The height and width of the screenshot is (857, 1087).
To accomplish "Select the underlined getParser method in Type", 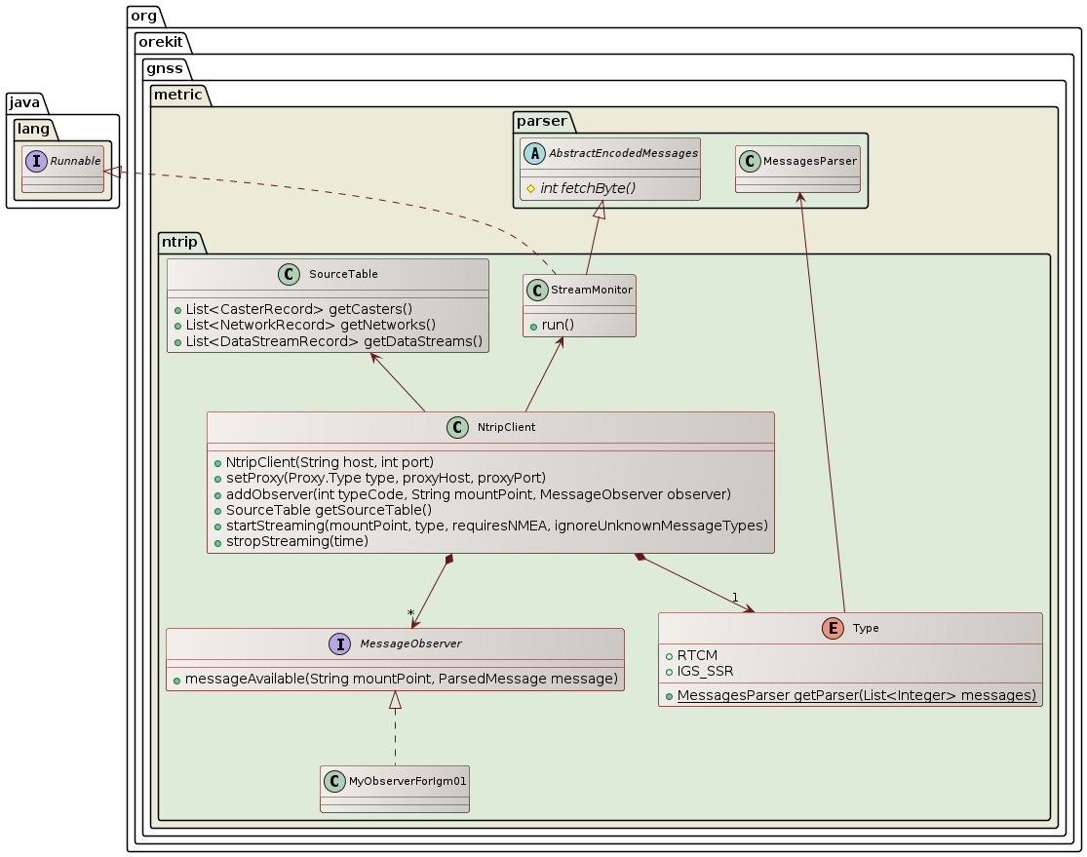I will click(856, 695).
